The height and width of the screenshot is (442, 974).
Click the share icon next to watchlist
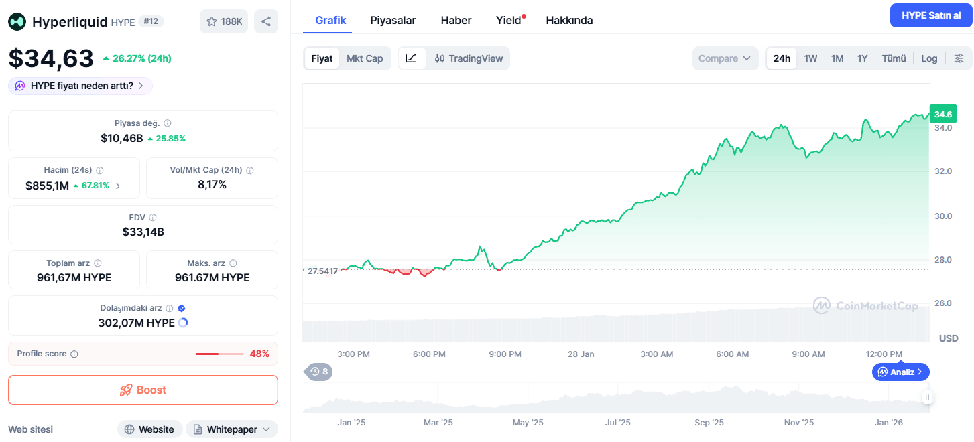[266, 21]
